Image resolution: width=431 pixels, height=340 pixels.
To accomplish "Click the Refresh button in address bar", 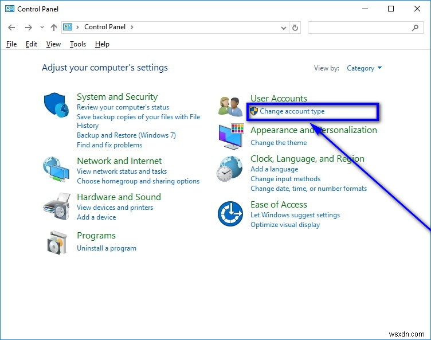I will pos(295,28).
